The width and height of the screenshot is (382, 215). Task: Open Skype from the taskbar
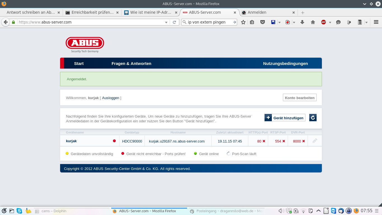click(x=19, y=211)
